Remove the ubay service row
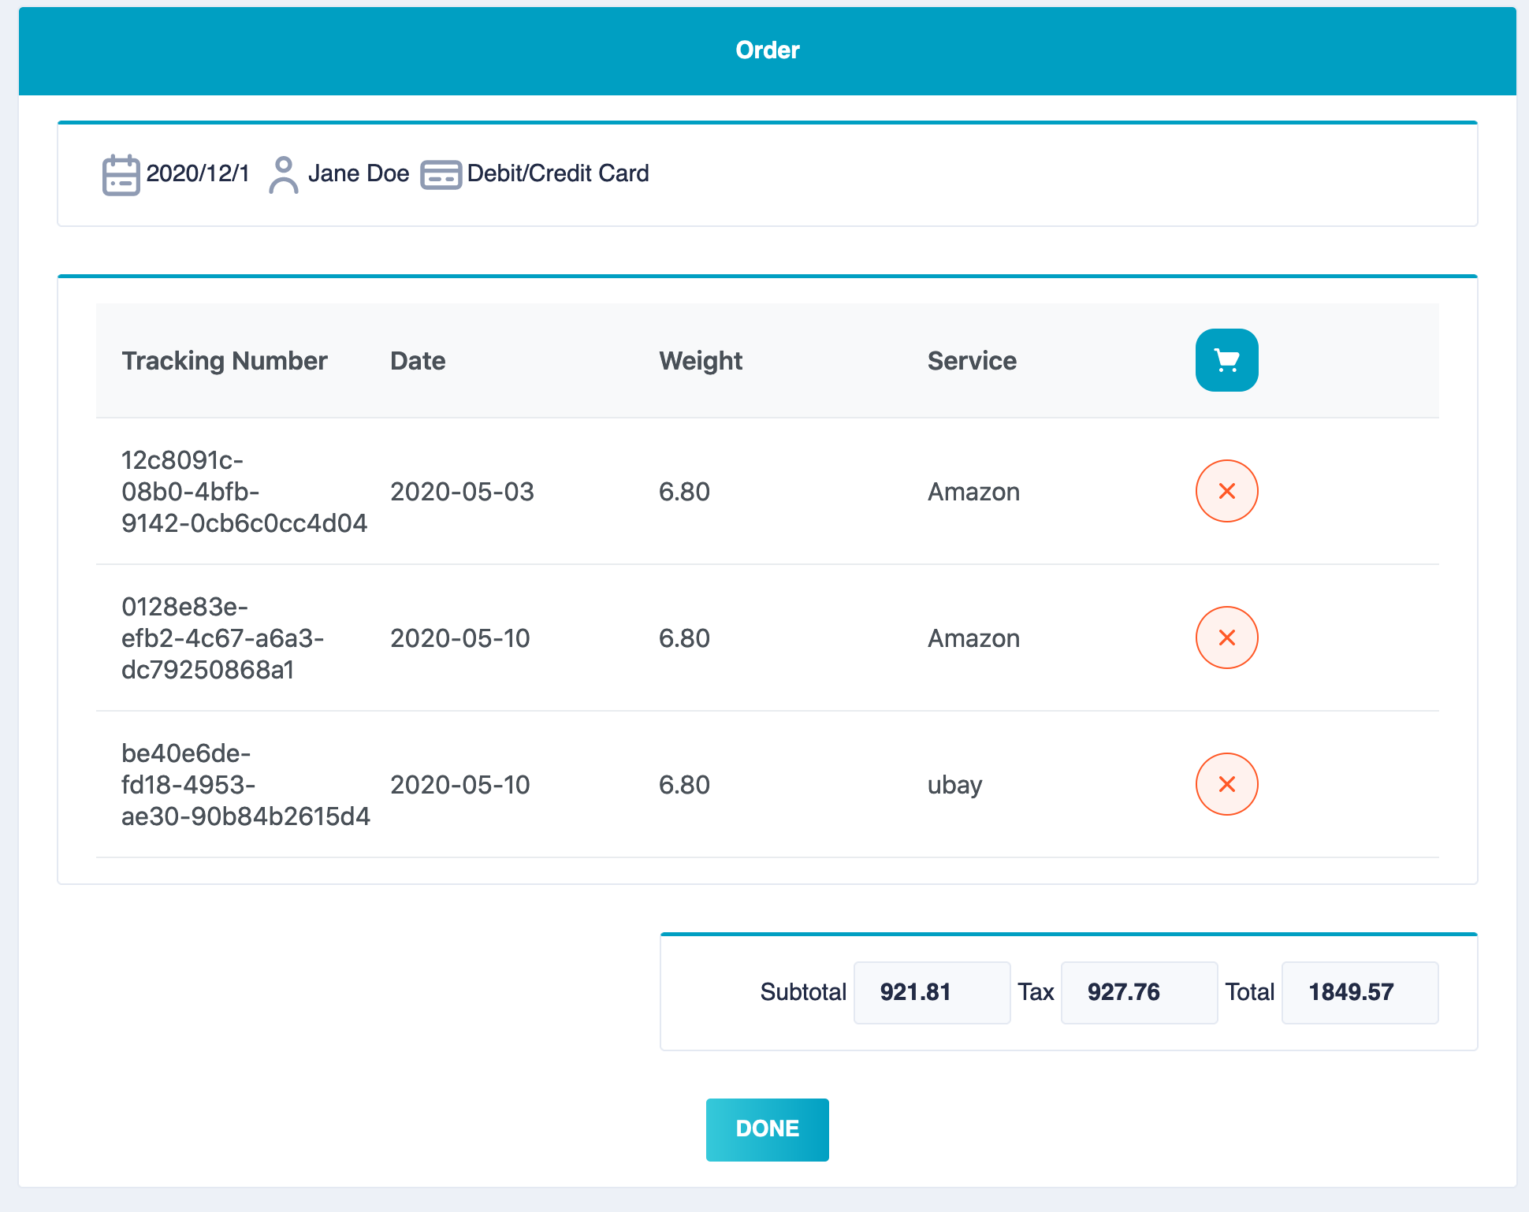This screenshot has width=1529, height=1212. [x=1226, y=784]
